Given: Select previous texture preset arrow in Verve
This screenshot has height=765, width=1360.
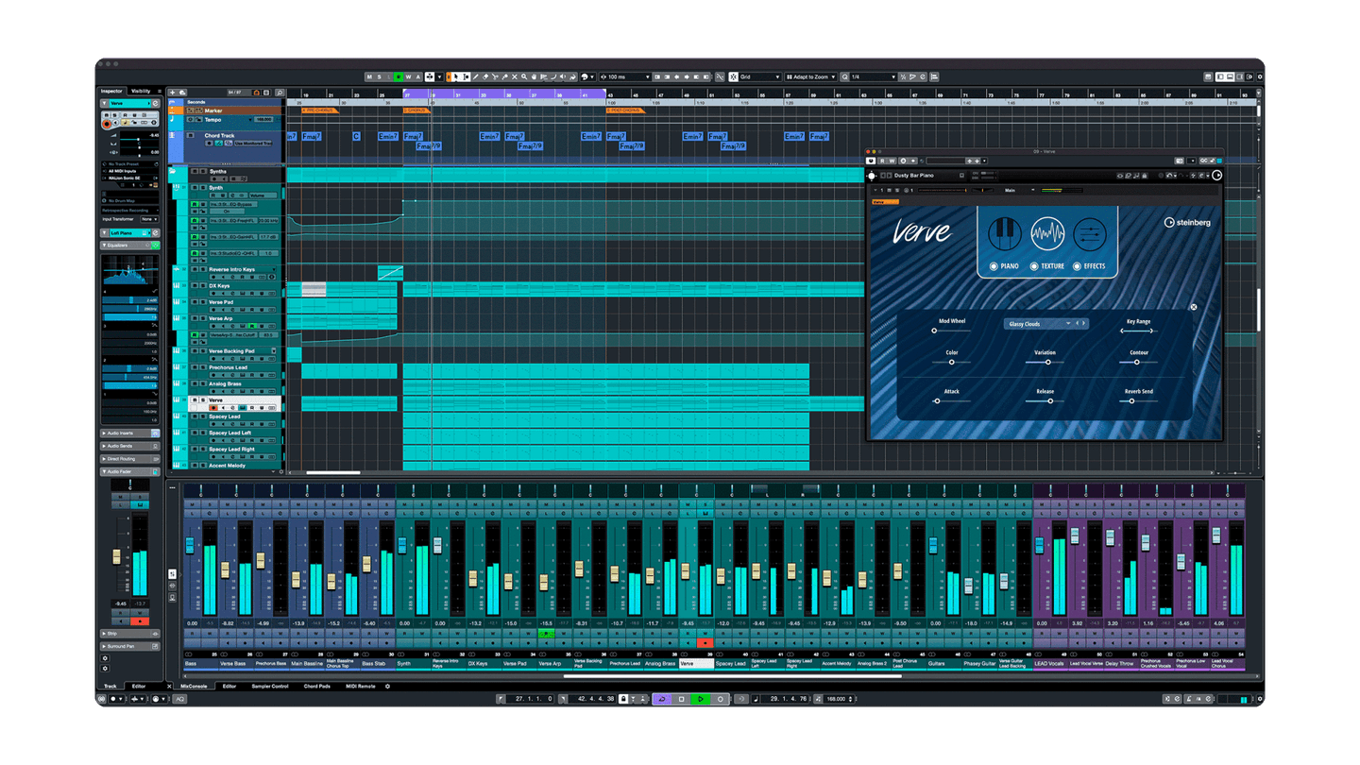Looking at the screenshot, I should [1077, 324].
